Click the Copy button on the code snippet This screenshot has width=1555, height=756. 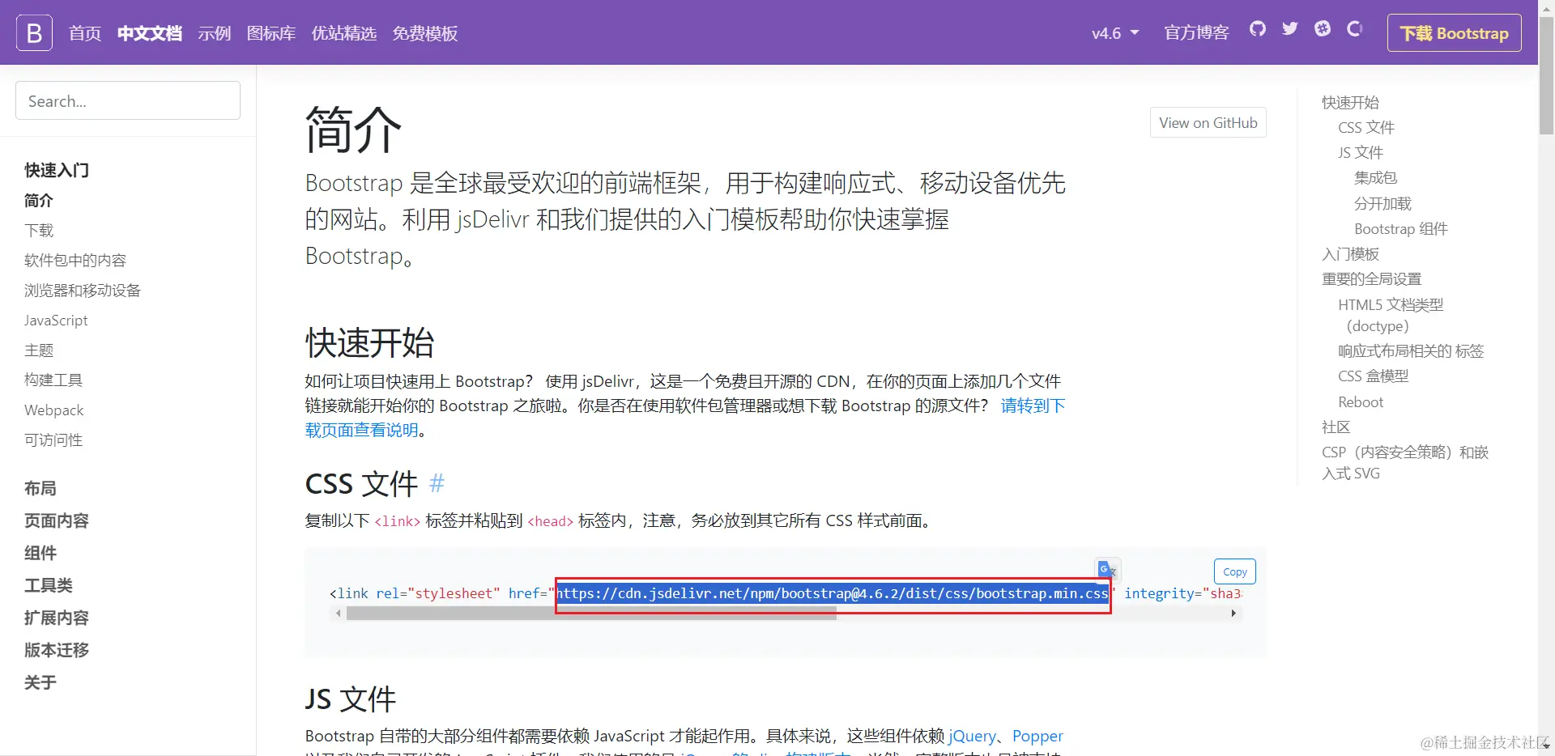click(1233, 571)
